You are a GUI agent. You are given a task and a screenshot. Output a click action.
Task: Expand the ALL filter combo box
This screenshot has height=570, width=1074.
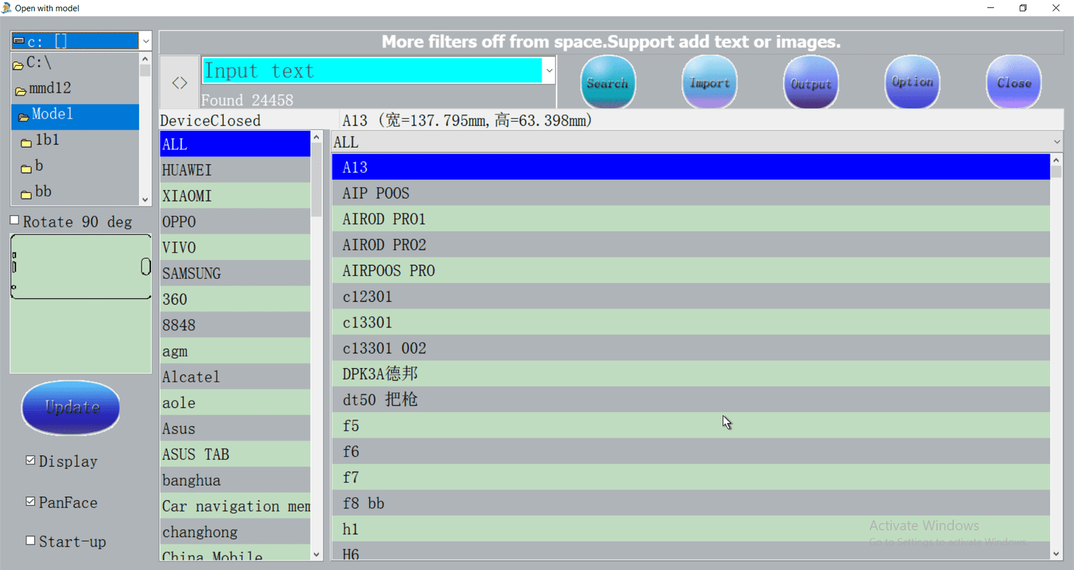[x=697, y=141]
